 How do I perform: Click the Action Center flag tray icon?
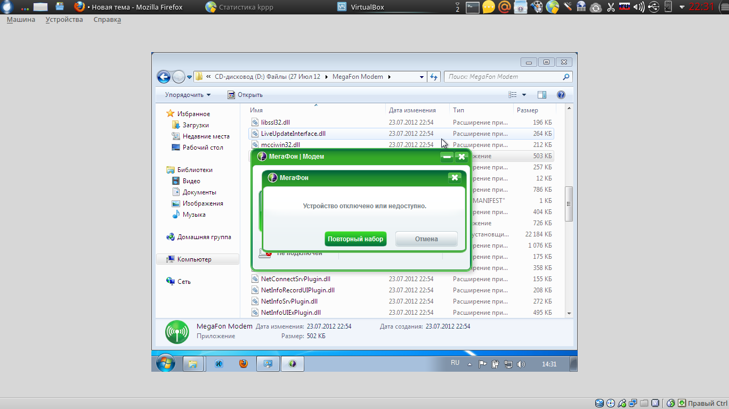(x=482, y=365)
